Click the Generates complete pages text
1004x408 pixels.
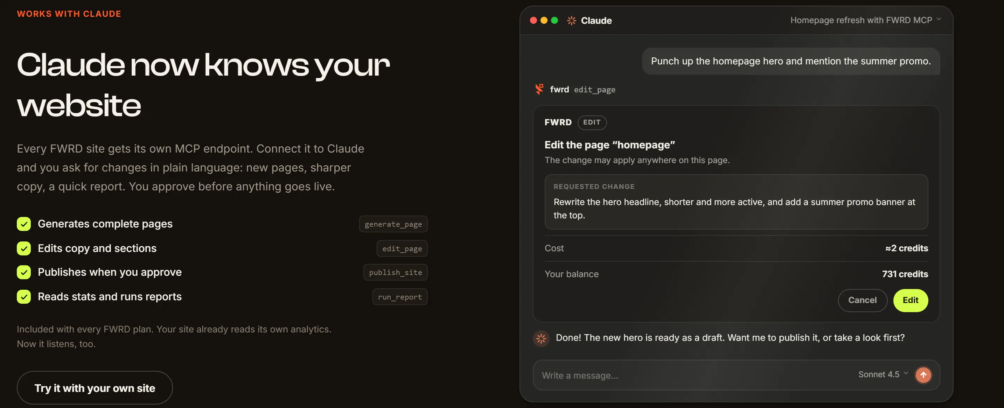pyautogui.click(x=105, y=224)
